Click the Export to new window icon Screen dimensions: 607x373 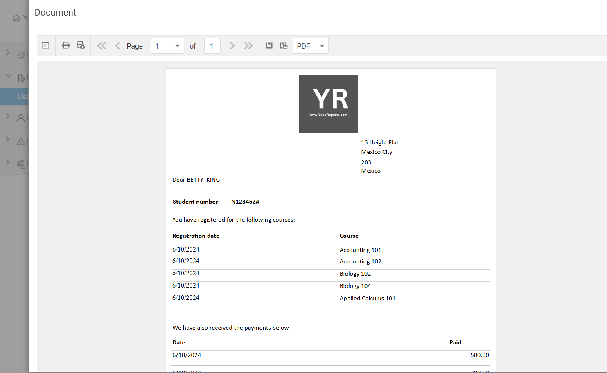point(284,46)
